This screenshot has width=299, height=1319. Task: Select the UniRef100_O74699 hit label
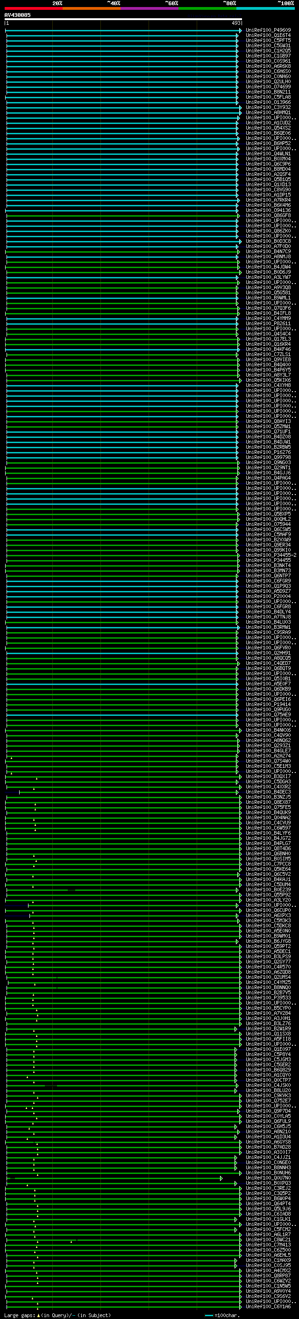pyautogui.click(x=268, y=87)
